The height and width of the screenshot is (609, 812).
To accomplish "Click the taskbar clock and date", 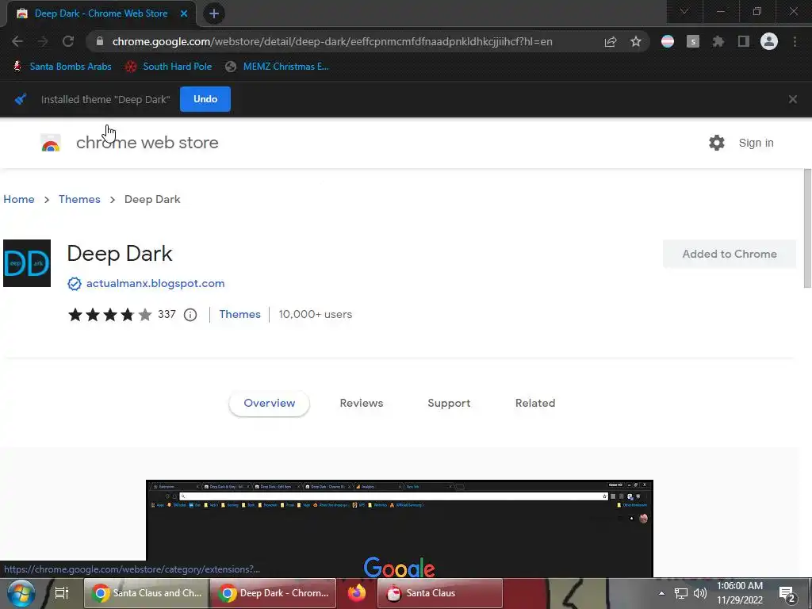I will click(740, 593).
